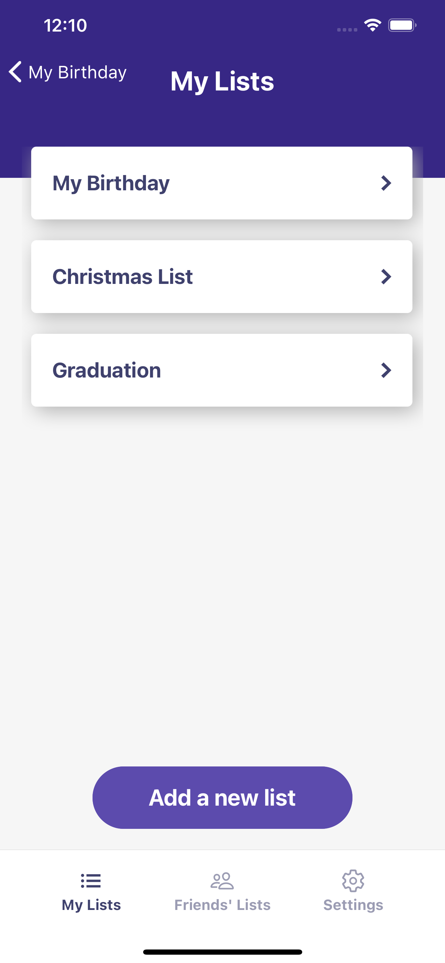Screen dimensions: 445x963
Task: Expand the My Birthday chevron arrow
Action: click(386, 183)
